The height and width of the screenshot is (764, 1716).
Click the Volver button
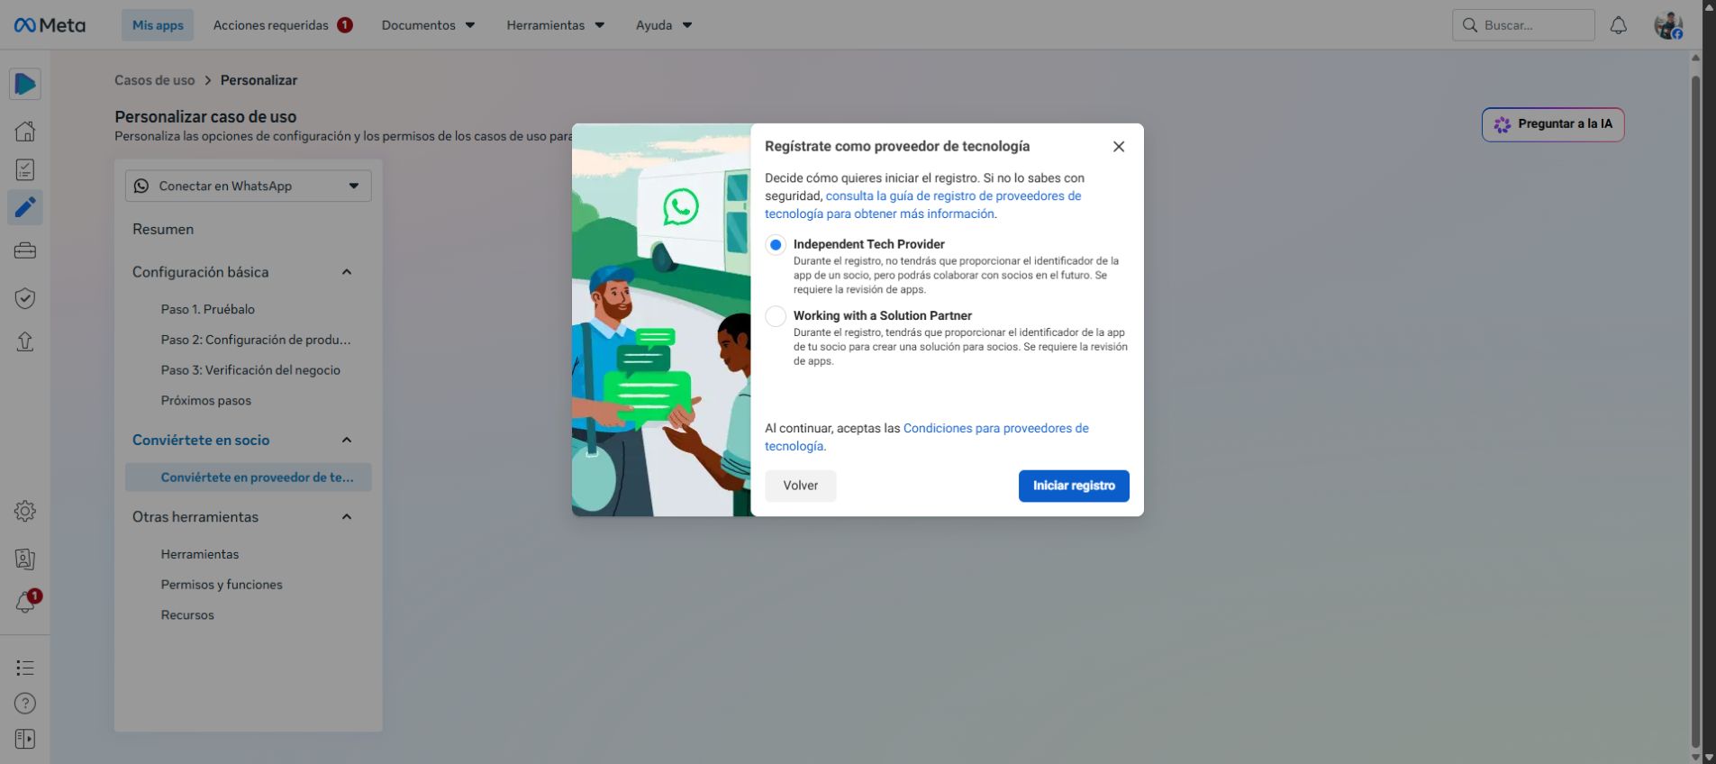click(801, 486)
